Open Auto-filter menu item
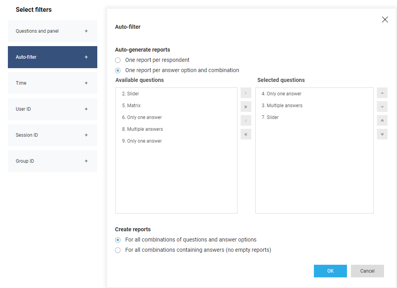 [52, 57]
